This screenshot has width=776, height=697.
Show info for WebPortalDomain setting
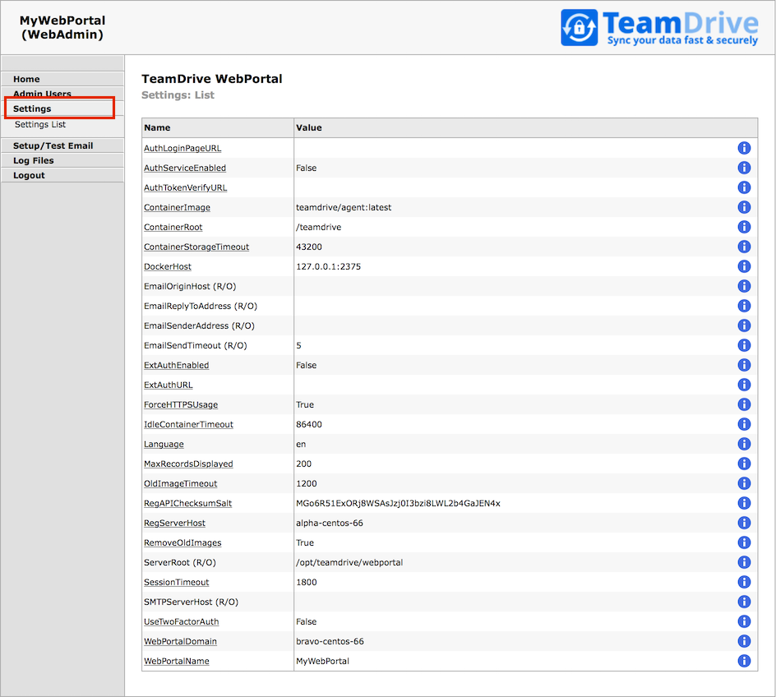pyautogui.click(x=744, y=641)
